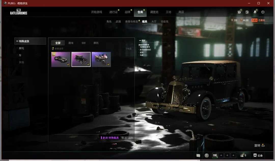Switch to 表情与喷漆 sub-tab
Screen dimensions: 275x161
(132, 21)
